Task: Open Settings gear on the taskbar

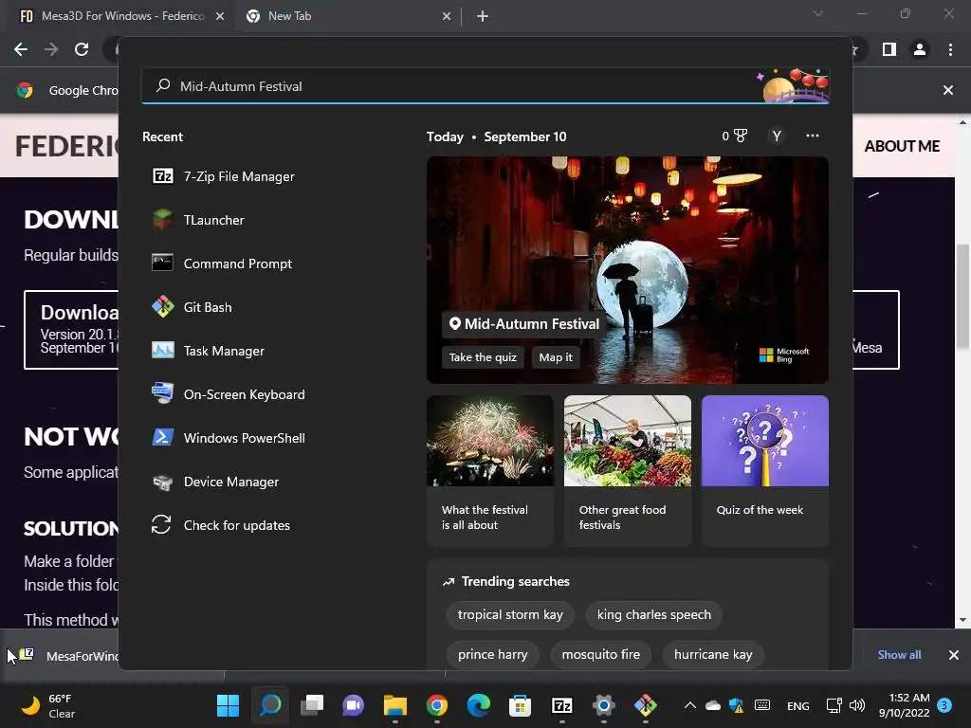Action: (603, 705)
